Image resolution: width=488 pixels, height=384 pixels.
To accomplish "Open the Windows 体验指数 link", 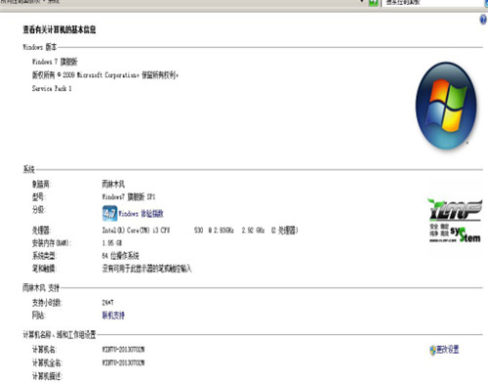I will [141, 214].
